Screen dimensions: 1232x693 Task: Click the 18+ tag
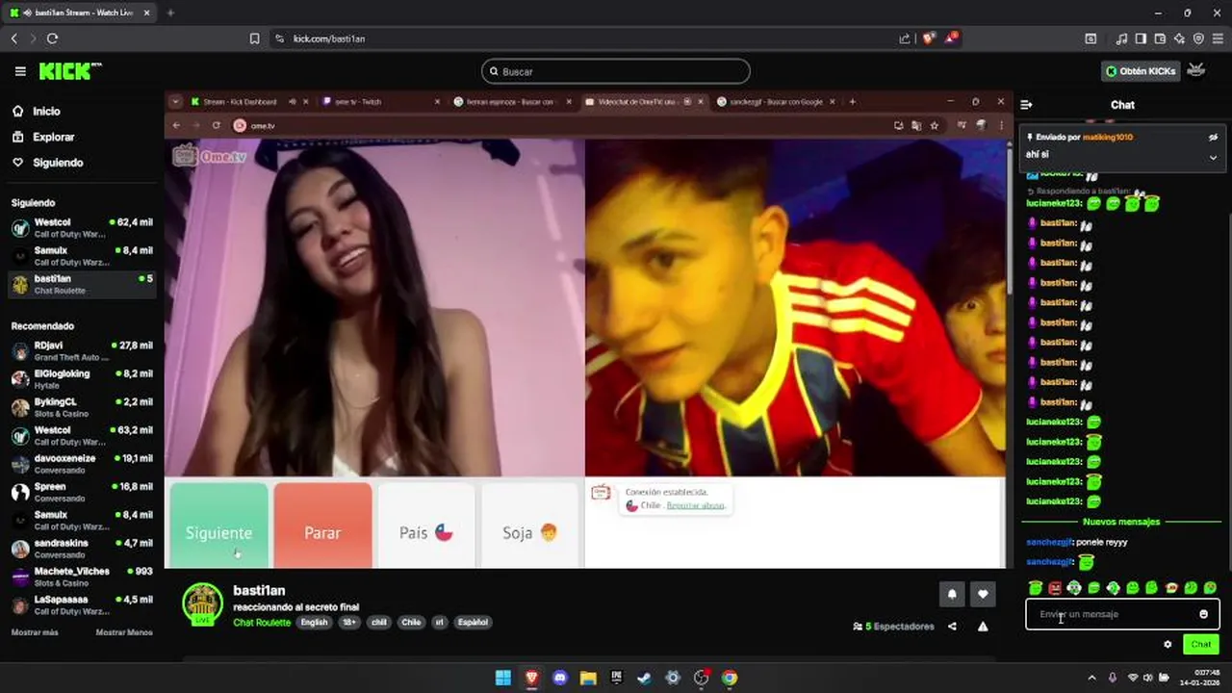349,622
